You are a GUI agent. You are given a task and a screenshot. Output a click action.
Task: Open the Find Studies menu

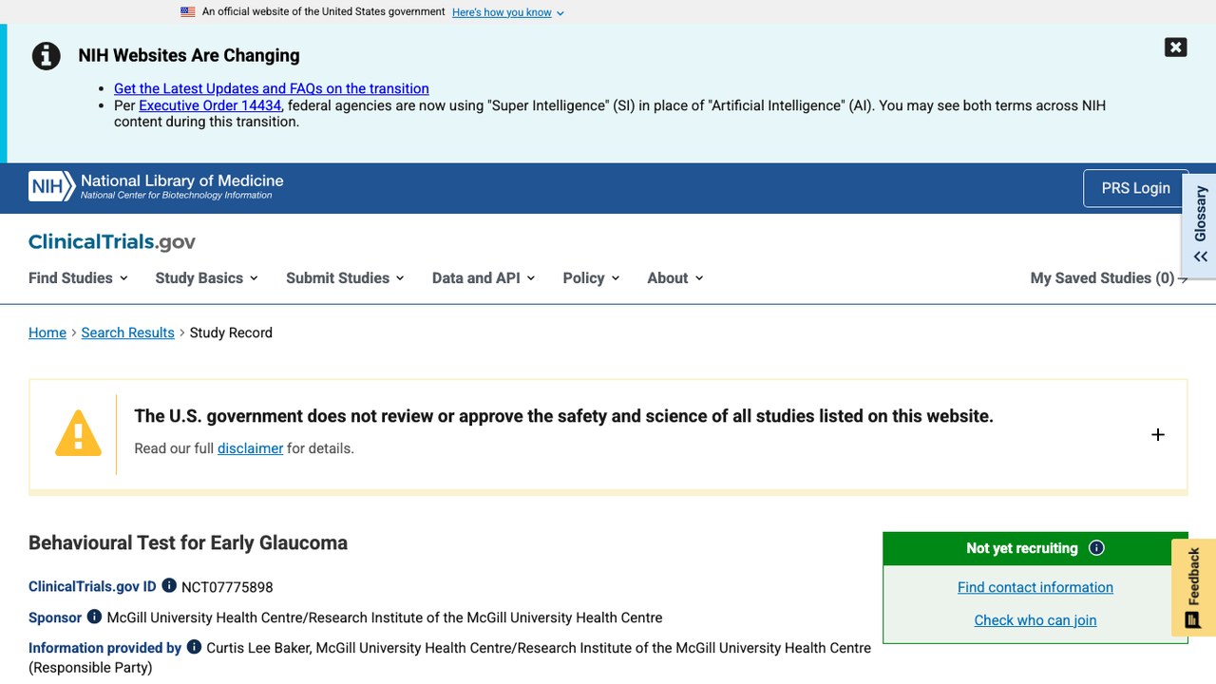coord(78,278)
